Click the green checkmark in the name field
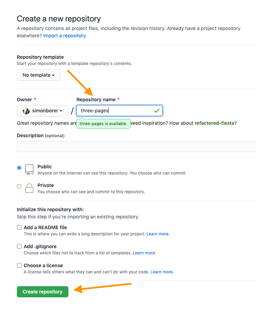This screenshot has height=309, width=256. coord(157,111)
